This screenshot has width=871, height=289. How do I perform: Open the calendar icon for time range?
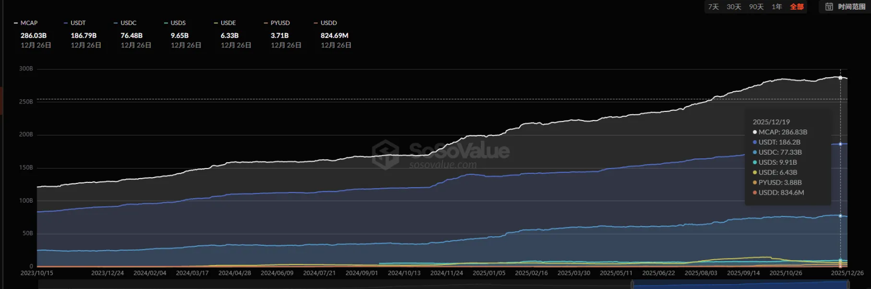(829, 7)
